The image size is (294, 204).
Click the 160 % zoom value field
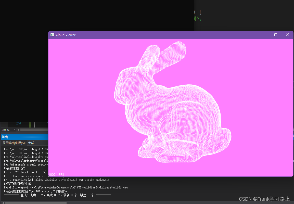click(x=7, y=130)
